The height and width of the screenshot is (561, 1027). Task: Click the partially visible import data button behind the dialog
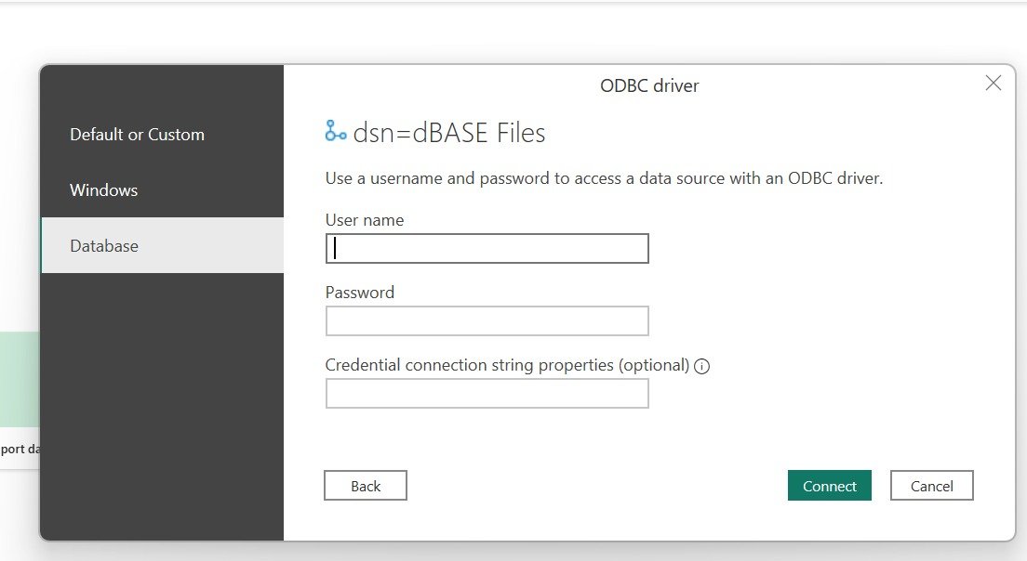19,449
